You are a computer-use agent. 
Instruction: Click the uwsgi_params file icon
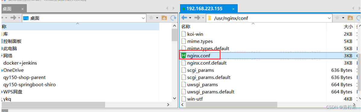183,85
